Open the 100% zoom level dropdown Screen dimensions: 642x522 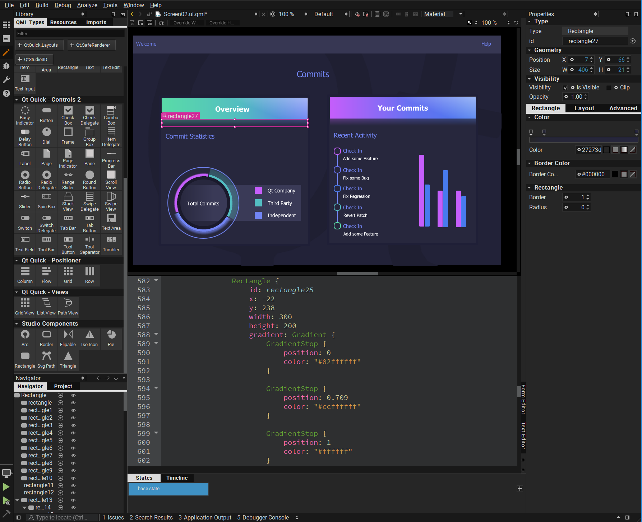[x=306, y=14]
